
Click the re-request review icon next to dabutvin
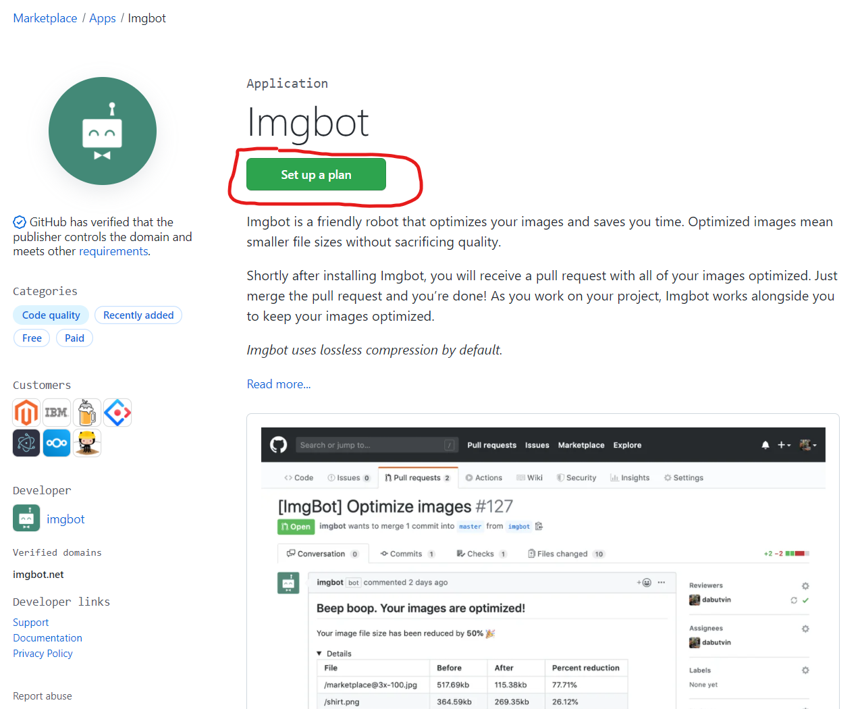(794, 600)
